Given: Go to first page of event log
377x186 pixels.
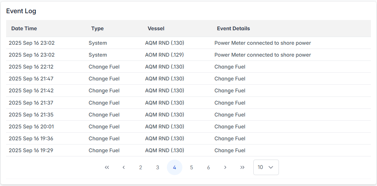Looking at the screenshot, I should (107, 167).
